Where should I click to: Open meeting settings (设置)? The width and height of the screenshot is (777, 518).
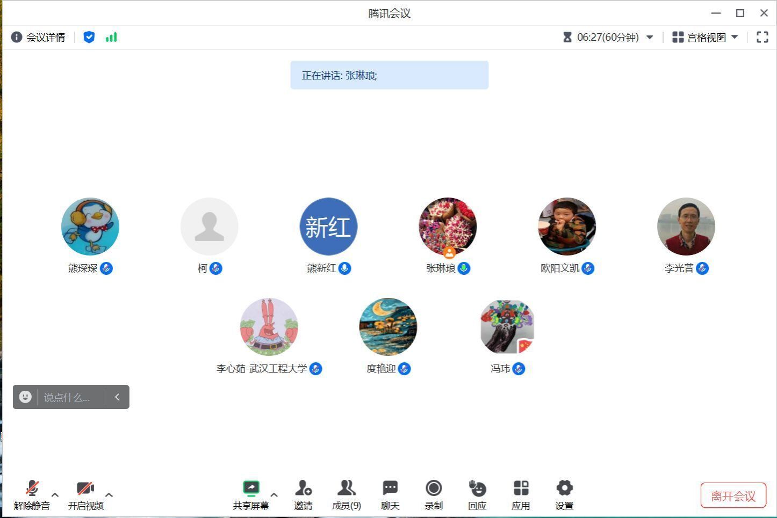click(x=564, y=494)
